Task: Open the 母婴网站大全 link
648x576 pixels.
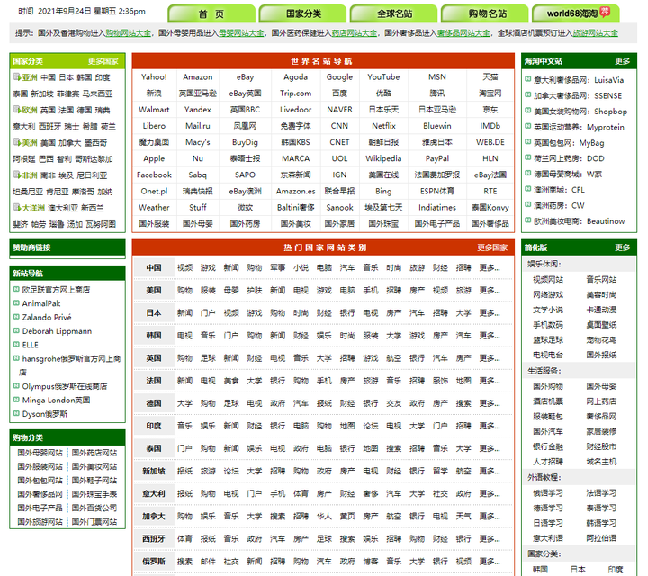Action: [x=241, y=33]
